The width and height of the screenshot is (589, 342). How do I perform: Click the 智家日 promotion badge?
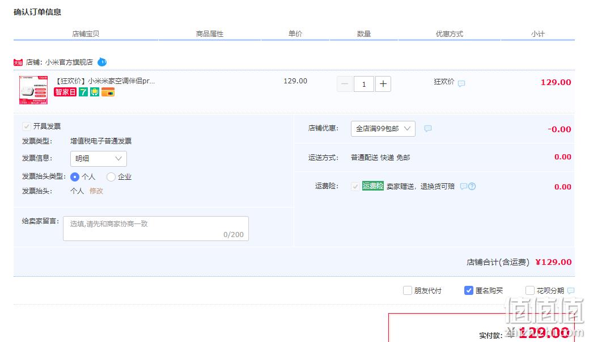[x=65, y=92]
